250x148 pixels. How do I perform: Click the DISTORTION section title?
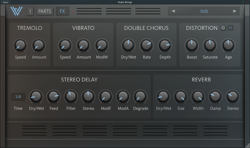pos(202,28)
